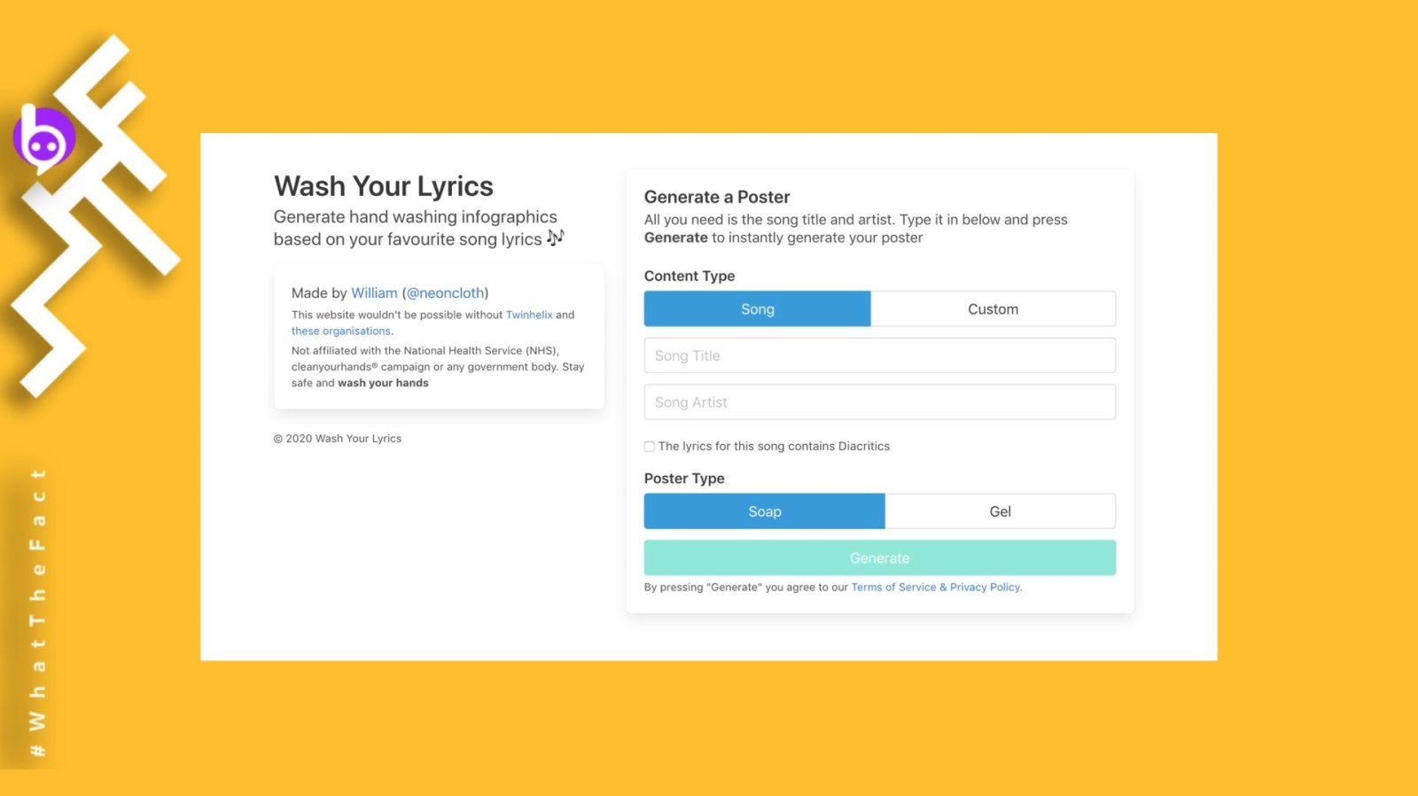Click the purple chat bot logo icon

[x=43, y=139]
